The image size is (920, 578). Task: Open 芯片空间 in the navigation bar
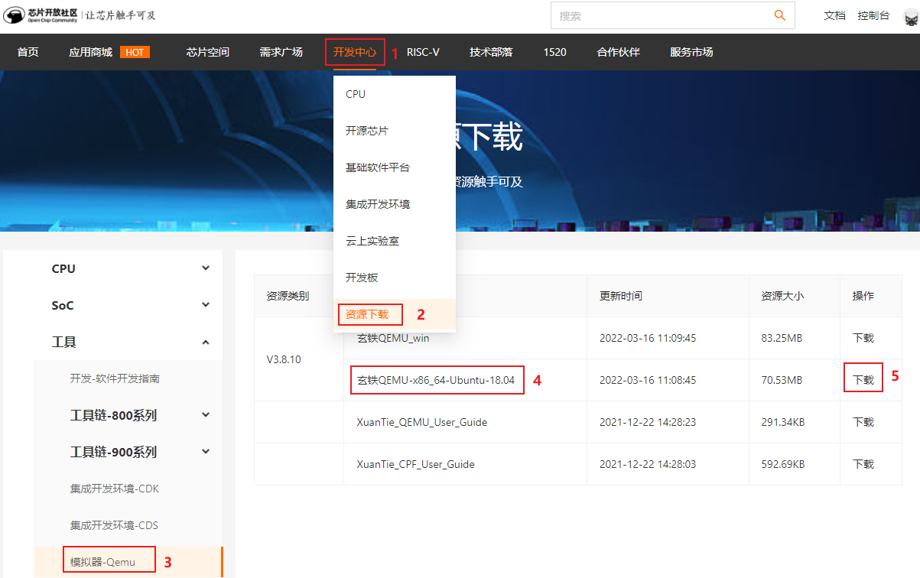point(207,52)
